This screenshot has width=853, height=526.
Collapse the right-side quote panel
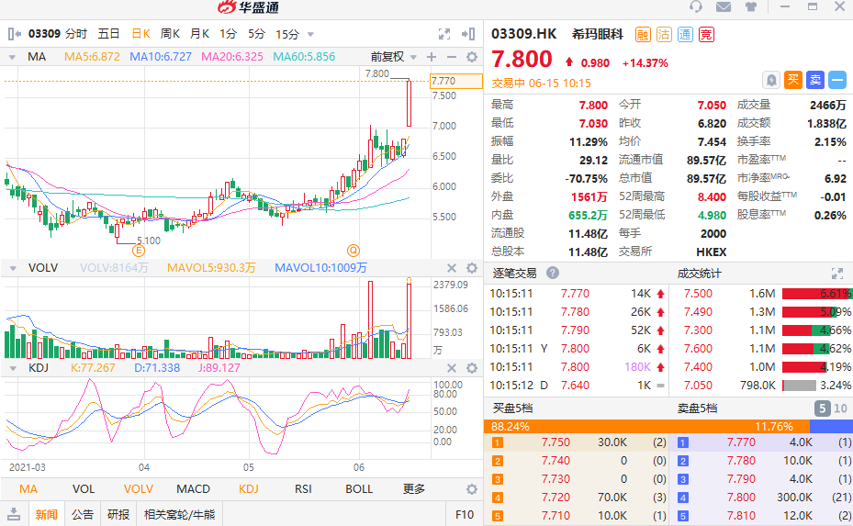click(x=470, y=35)
